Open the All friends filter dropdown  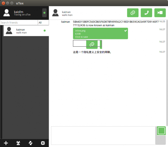43,23
